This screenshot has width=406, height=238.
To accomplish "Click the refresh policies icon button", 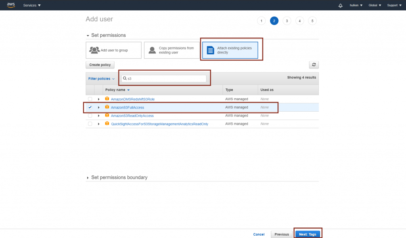I will tap(314, 65).
